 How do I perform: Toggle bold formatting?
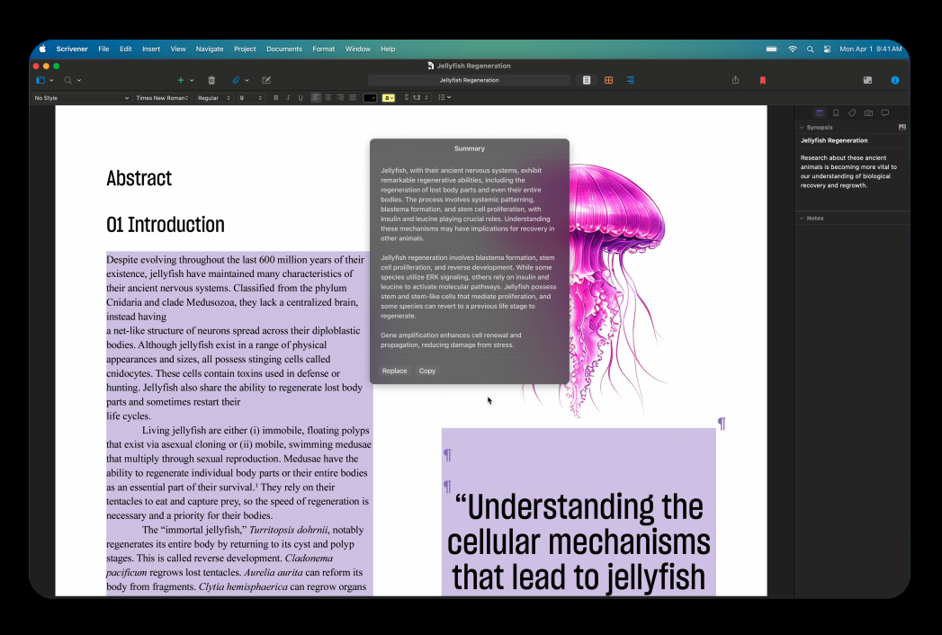point(275,98)
